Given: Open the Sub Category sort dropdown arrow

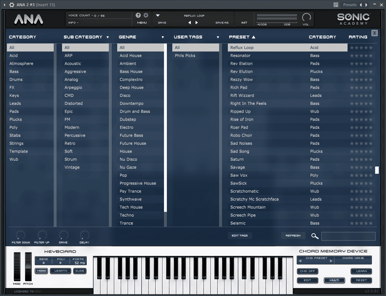Looking at the screenshot, I should click(x=108, y=37).
